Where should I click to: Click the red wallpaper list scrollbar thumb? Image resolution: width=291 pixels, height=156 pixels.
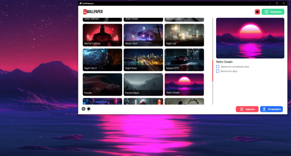[x=213, y=71]
